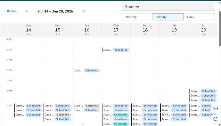Screen dimensions: 221x126
Task: Open the curly braces widget icon
Action: (x=215, y=108)
